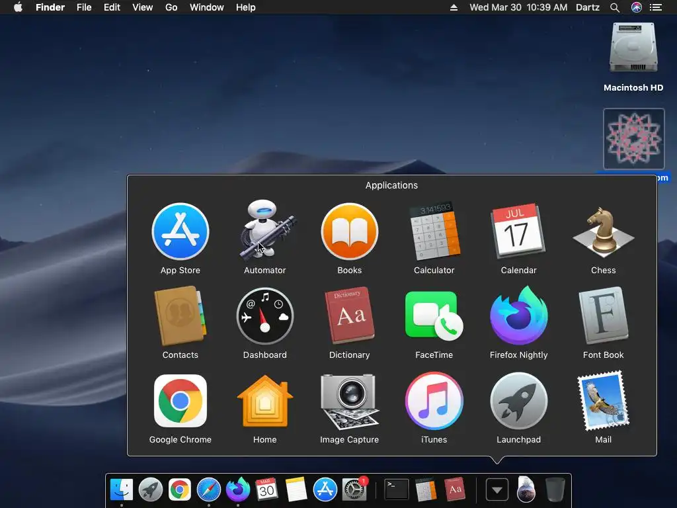Open Terminal from the Dock

coord(397,489)
